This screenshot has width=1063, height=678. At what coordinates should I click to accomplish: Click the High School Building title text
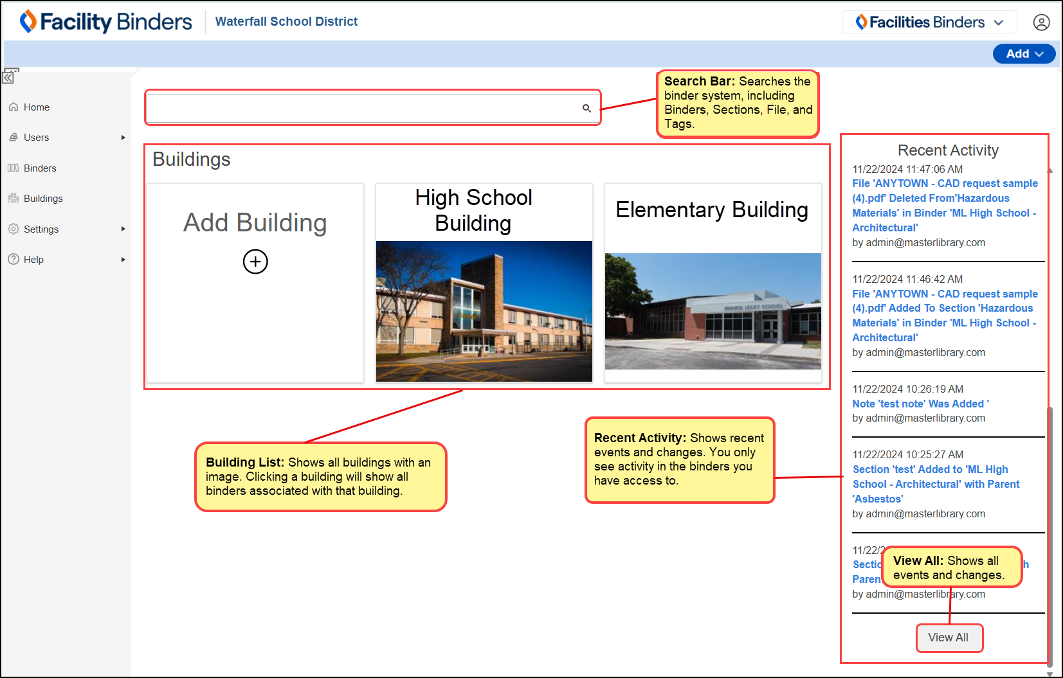point(473,210)
